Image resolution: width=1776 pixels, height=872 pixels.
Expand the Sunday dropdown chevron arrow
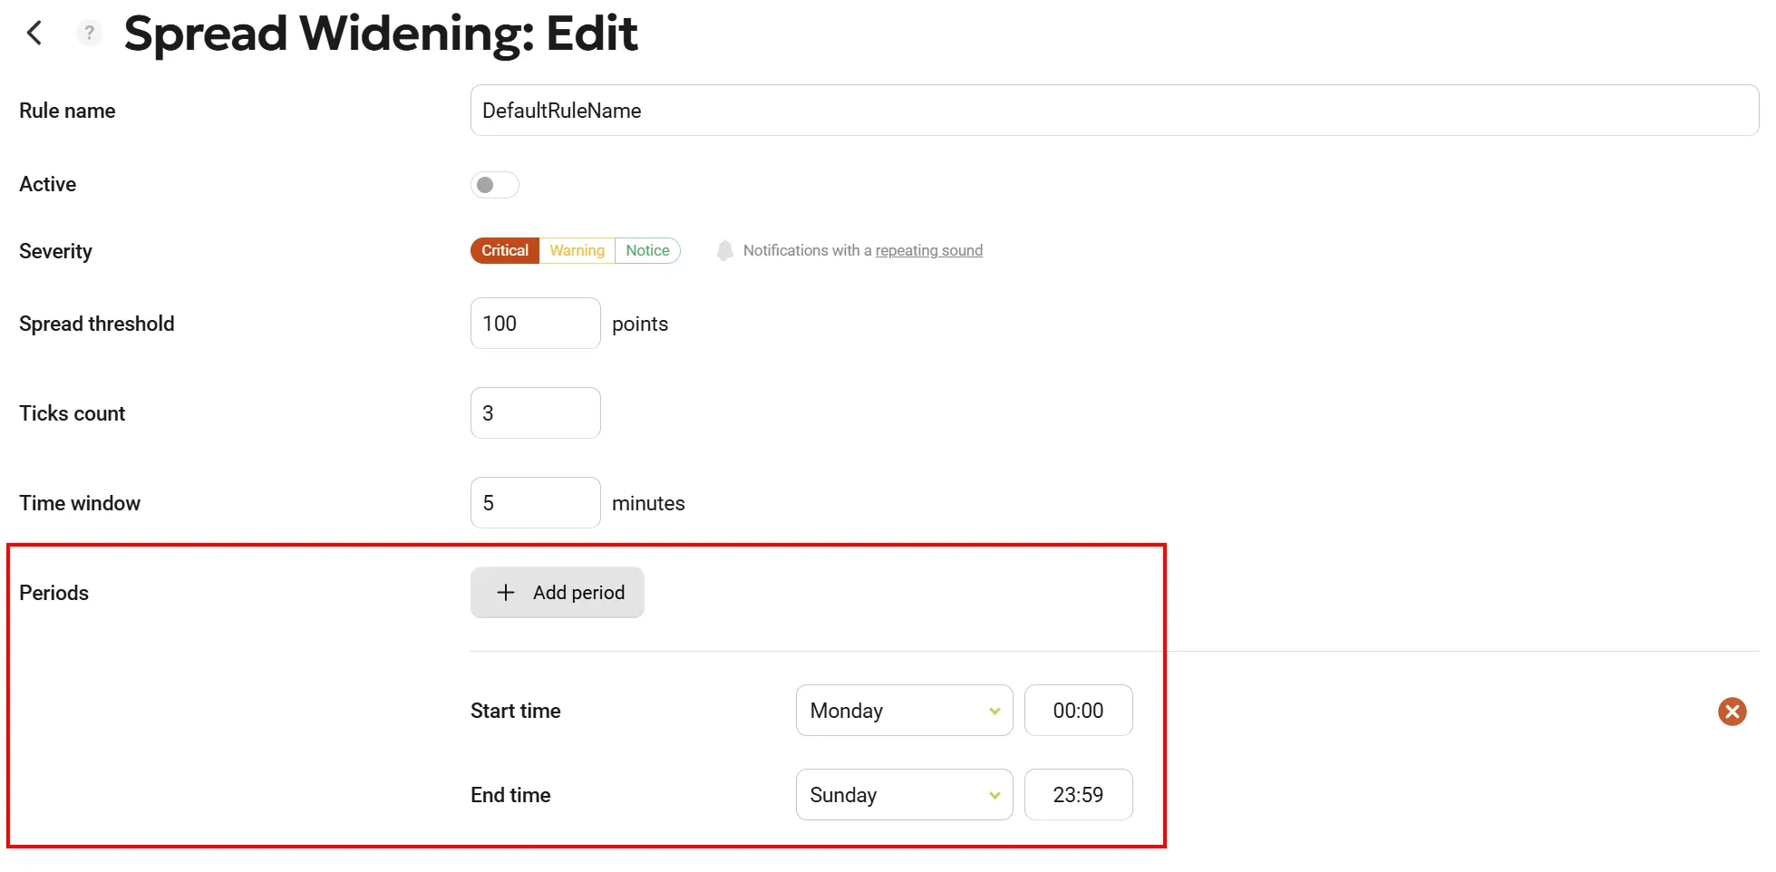(995, 796)
